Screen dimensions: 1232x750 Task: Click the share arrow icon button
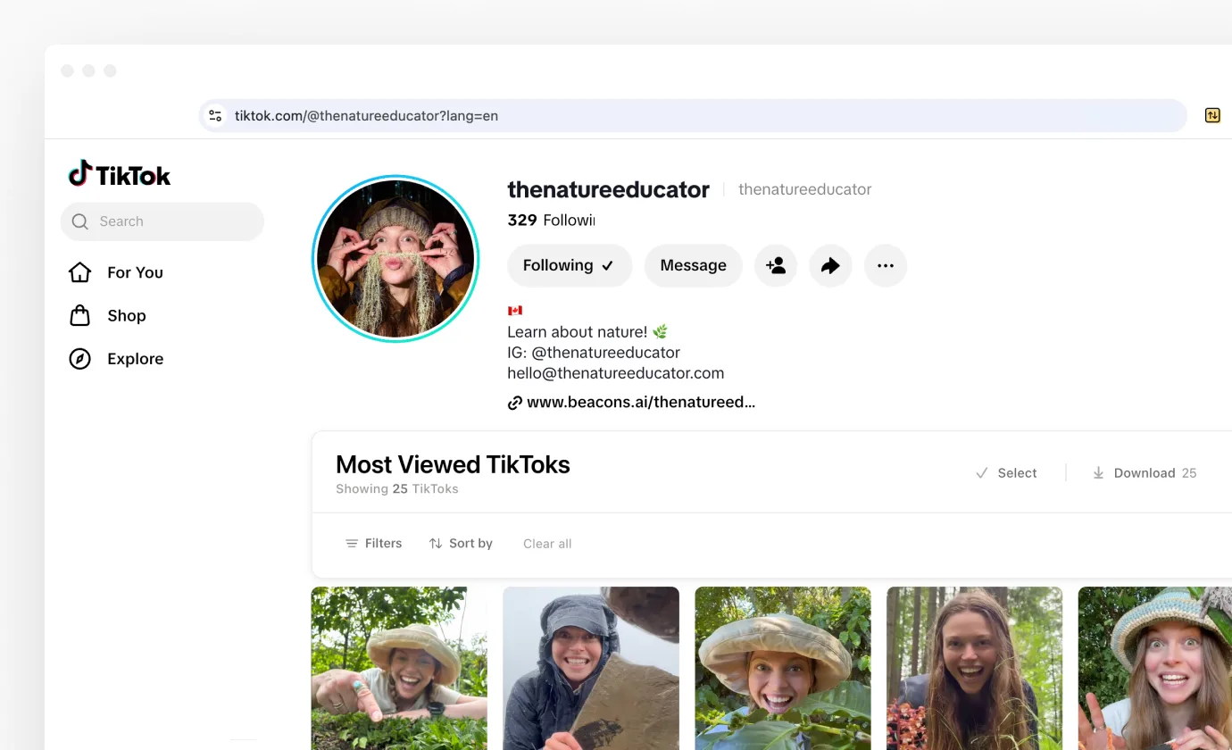tap(831, 265)
